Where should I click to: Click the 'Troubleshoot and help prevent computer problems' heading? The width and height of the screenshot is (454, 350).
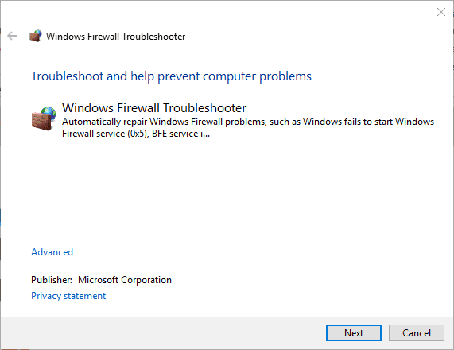pyautogui.click(x=171, y=76)
